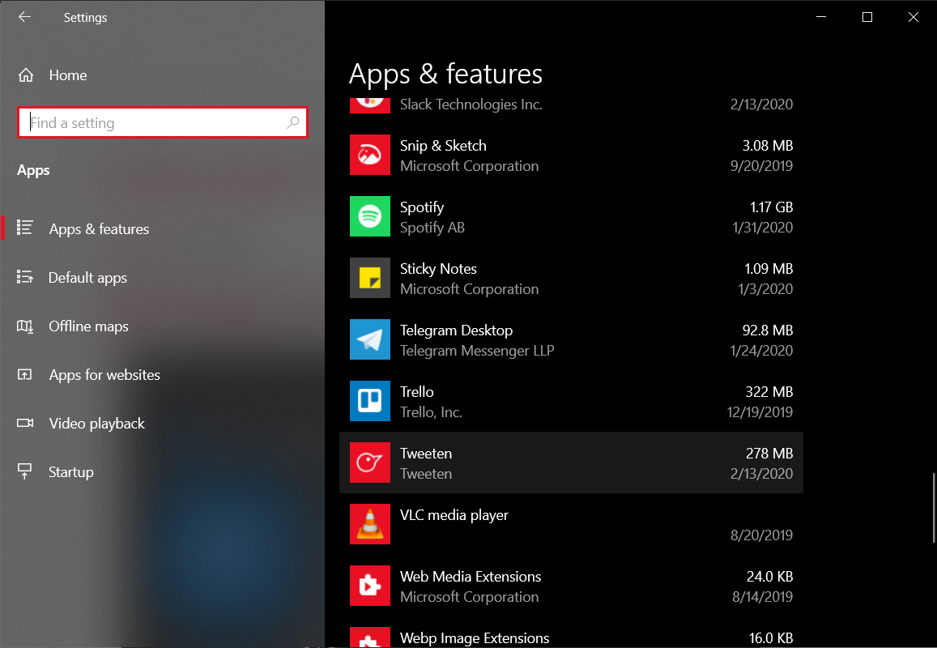Click the Sticky Notes app icon
This screenshot has height=648, width=937.
(x=370, y=278)
